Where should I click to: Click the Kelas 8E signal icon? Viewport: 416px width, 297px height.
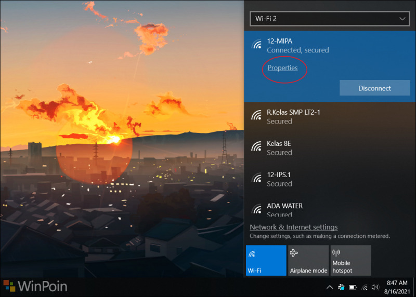click(256, 146)
